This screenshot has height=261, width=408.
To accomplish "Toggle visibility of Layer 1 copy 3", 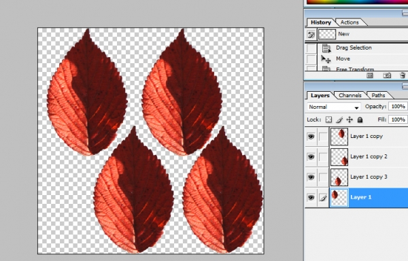I will pos(311,177).
